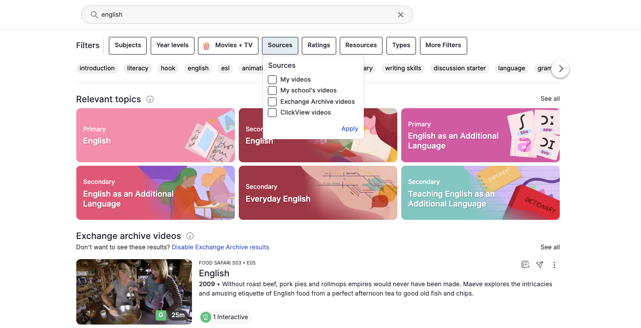Open the Food Safari video thumbnail
641x328 pixels.
[134, 292]
